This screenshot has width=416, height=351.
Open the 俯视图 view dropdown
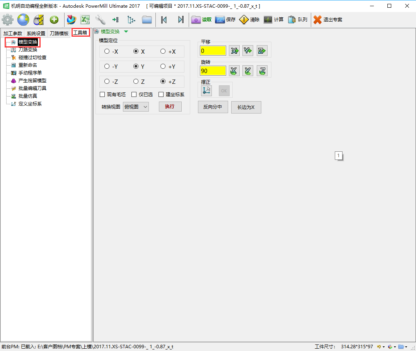pyautogui.click(x=136, y=107)
